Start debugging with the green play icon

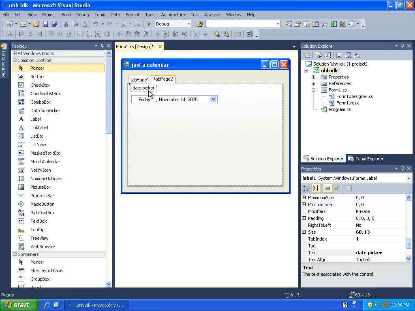pos(149,24)
